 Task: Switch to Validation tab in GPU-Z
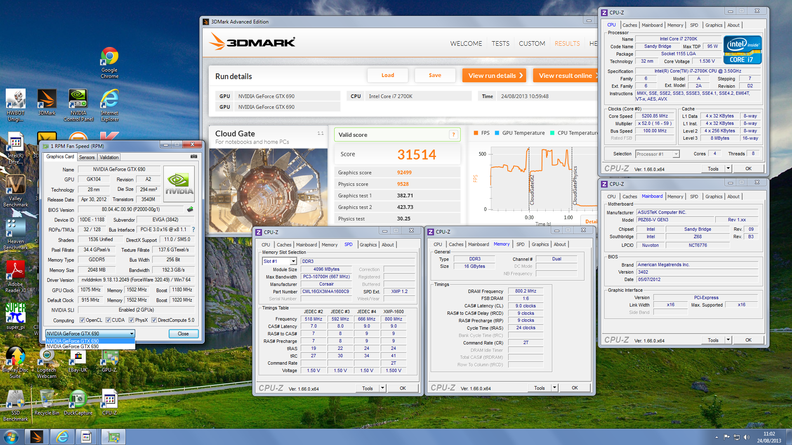(x=109, y=157)
